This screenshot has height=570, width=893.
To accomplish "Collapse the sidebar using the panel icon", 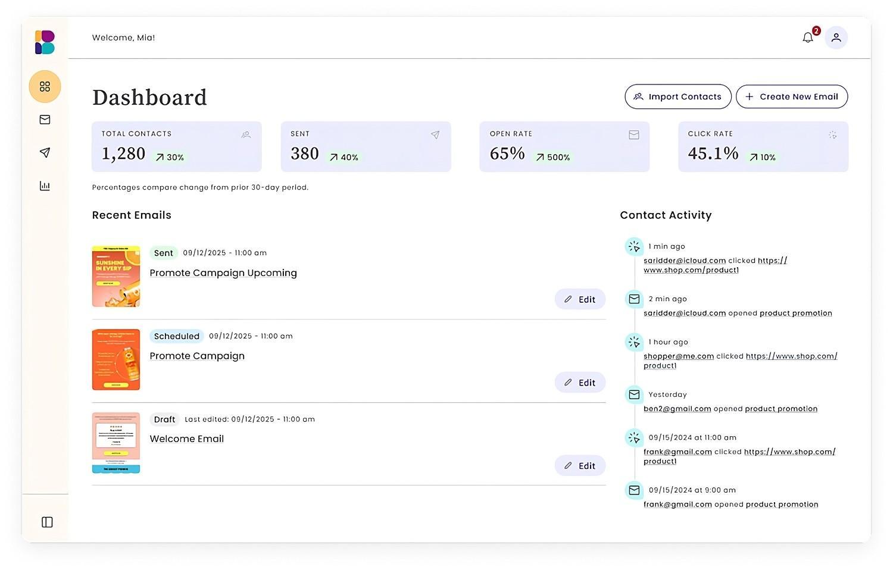I will tap(47, 522).
